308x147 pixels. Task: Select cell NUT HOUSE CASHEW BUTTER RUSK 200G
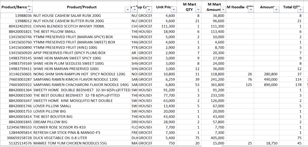(82, 21)
